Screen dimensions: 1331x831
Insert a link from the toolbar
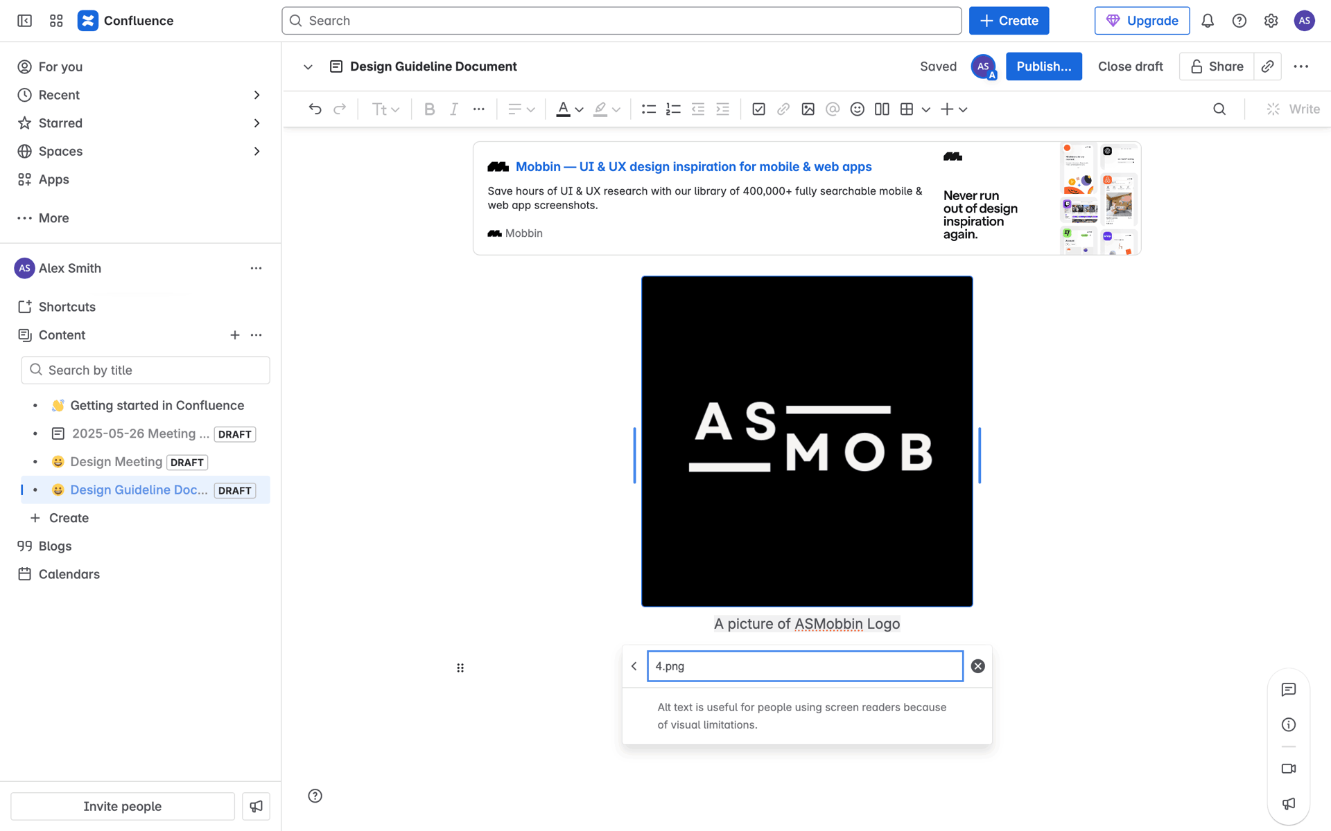[783, 109]
